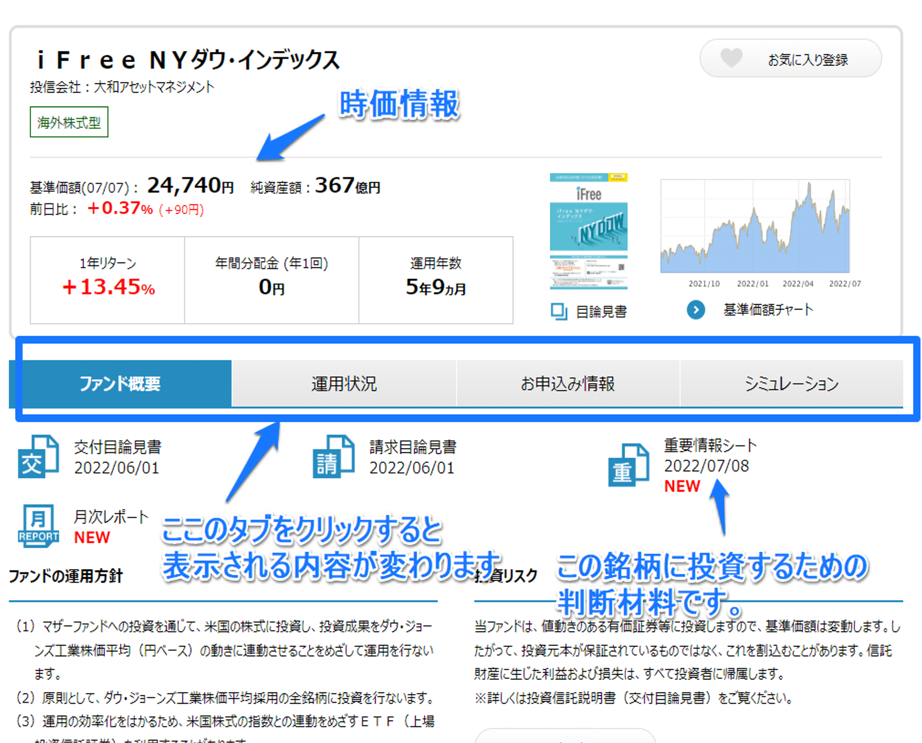This screenshot has height=743, width=922.
Task: Click the 2022/01 chart axis label
Action: pyautogui.click(x=753, y=284)
